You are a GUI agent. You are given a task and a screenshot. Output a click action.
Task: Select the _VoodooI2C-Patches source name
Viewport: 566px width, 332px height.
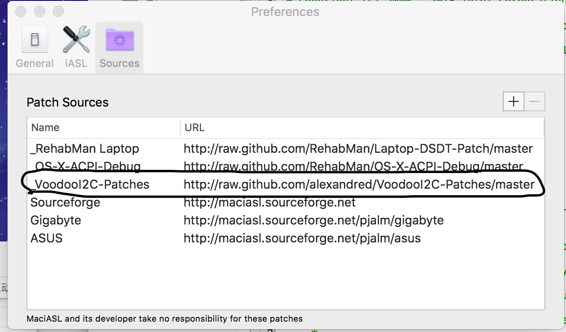(x=90, y=184)
